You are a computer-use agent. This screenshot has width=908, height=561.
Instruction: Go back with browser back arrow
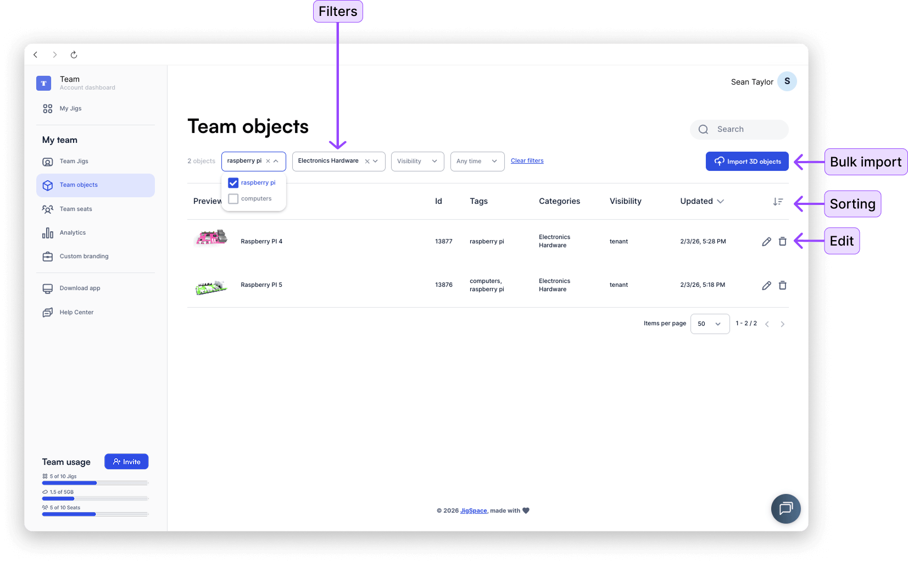point(36,54)
